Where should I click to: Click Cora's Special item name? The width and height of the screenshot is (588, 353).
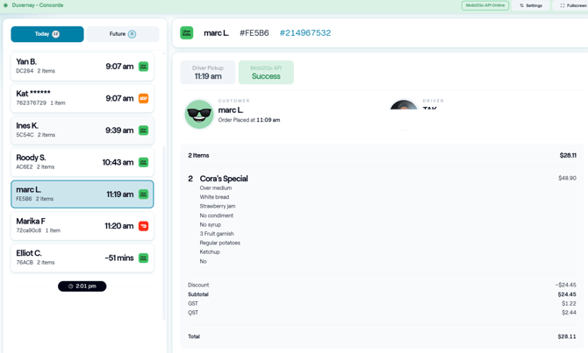[224, 179]
